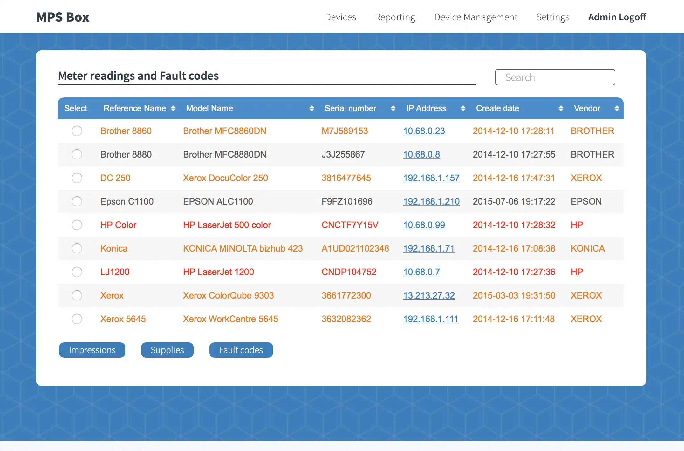This screenshot has width=684, height=451.
Task: Click create date '2015-03-03 19:31:50'
Action: [514, 295]
